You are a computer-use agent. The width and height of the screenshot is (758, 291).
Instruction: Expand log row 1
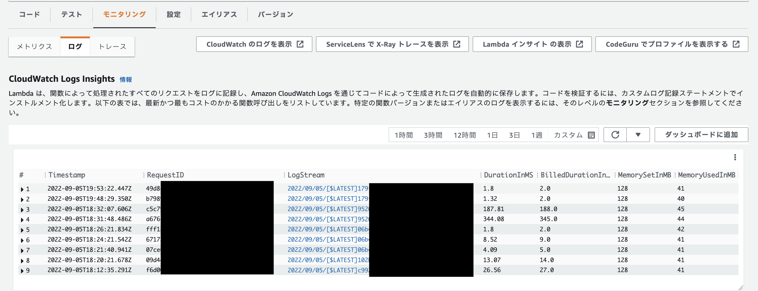[22, 189]
